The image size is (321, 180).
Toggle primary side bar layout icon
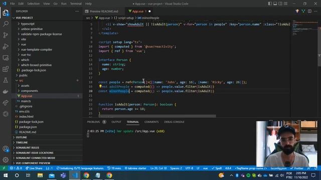click(270, 3)
